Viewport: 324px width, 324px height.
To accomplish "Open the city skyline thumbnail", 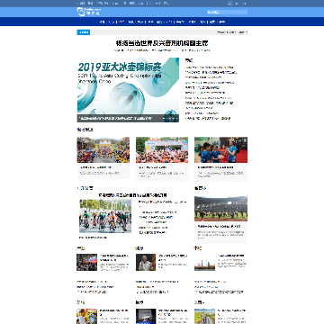I will point(204,263).
